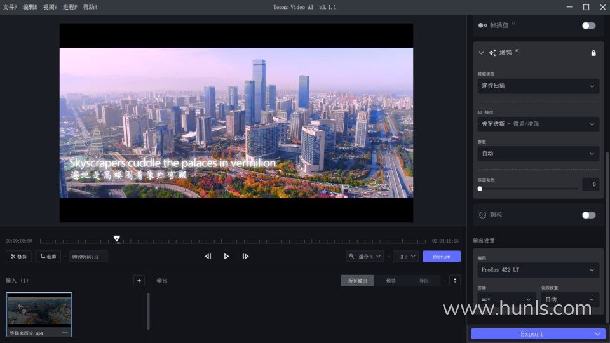Open the three-dot menu on 等你来西安.mp4

(65, 333)
